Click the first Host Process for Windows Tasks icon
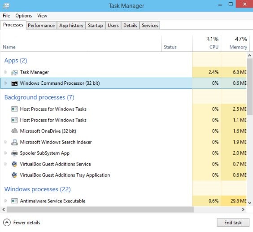Screen dimensions: 253x232 14,109
